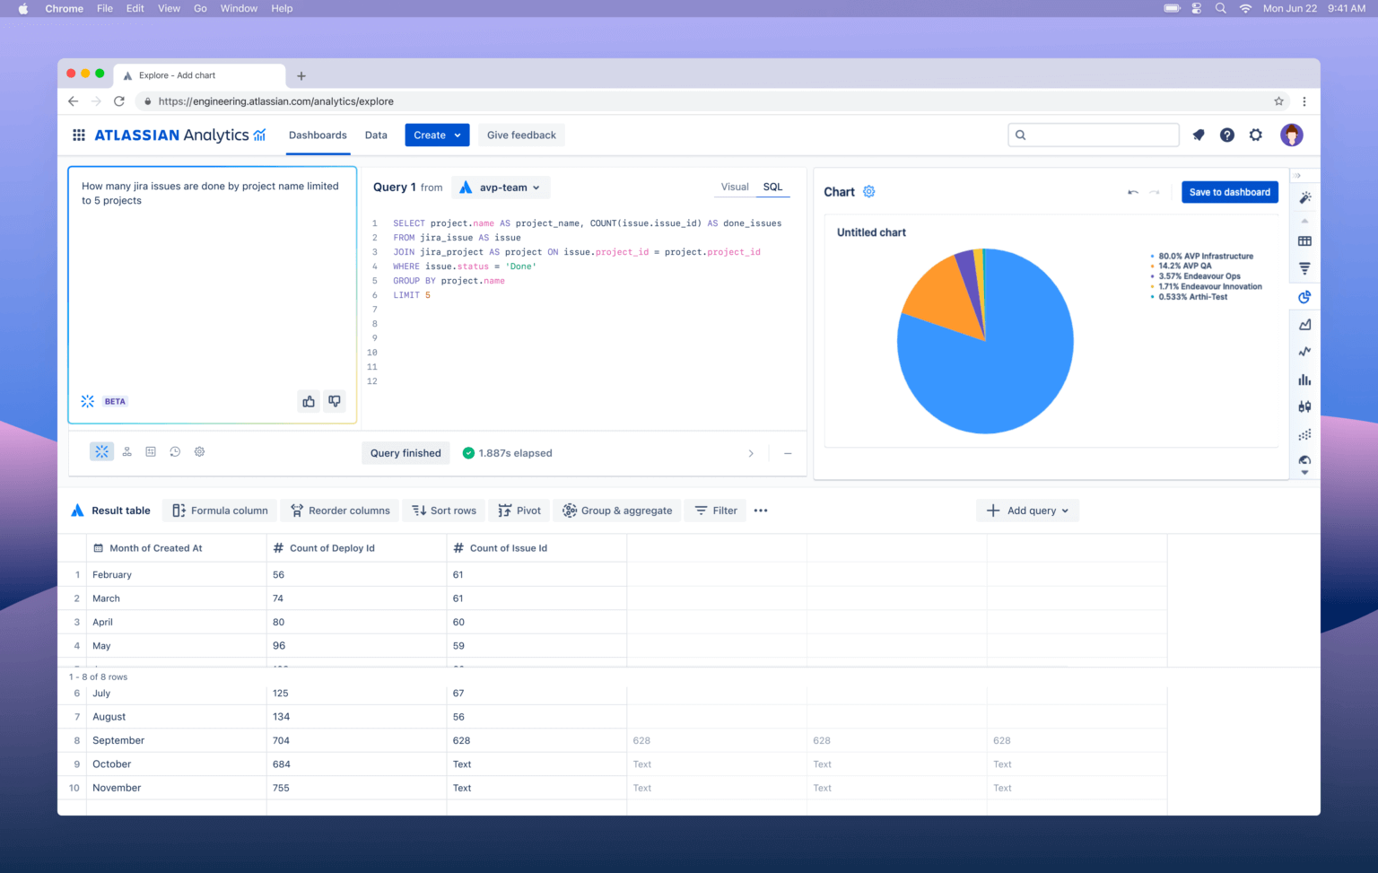This screenshot has height=873, width=1378.
Task: Switch query editor to Visual mode
Action: [x=734, y=187]
